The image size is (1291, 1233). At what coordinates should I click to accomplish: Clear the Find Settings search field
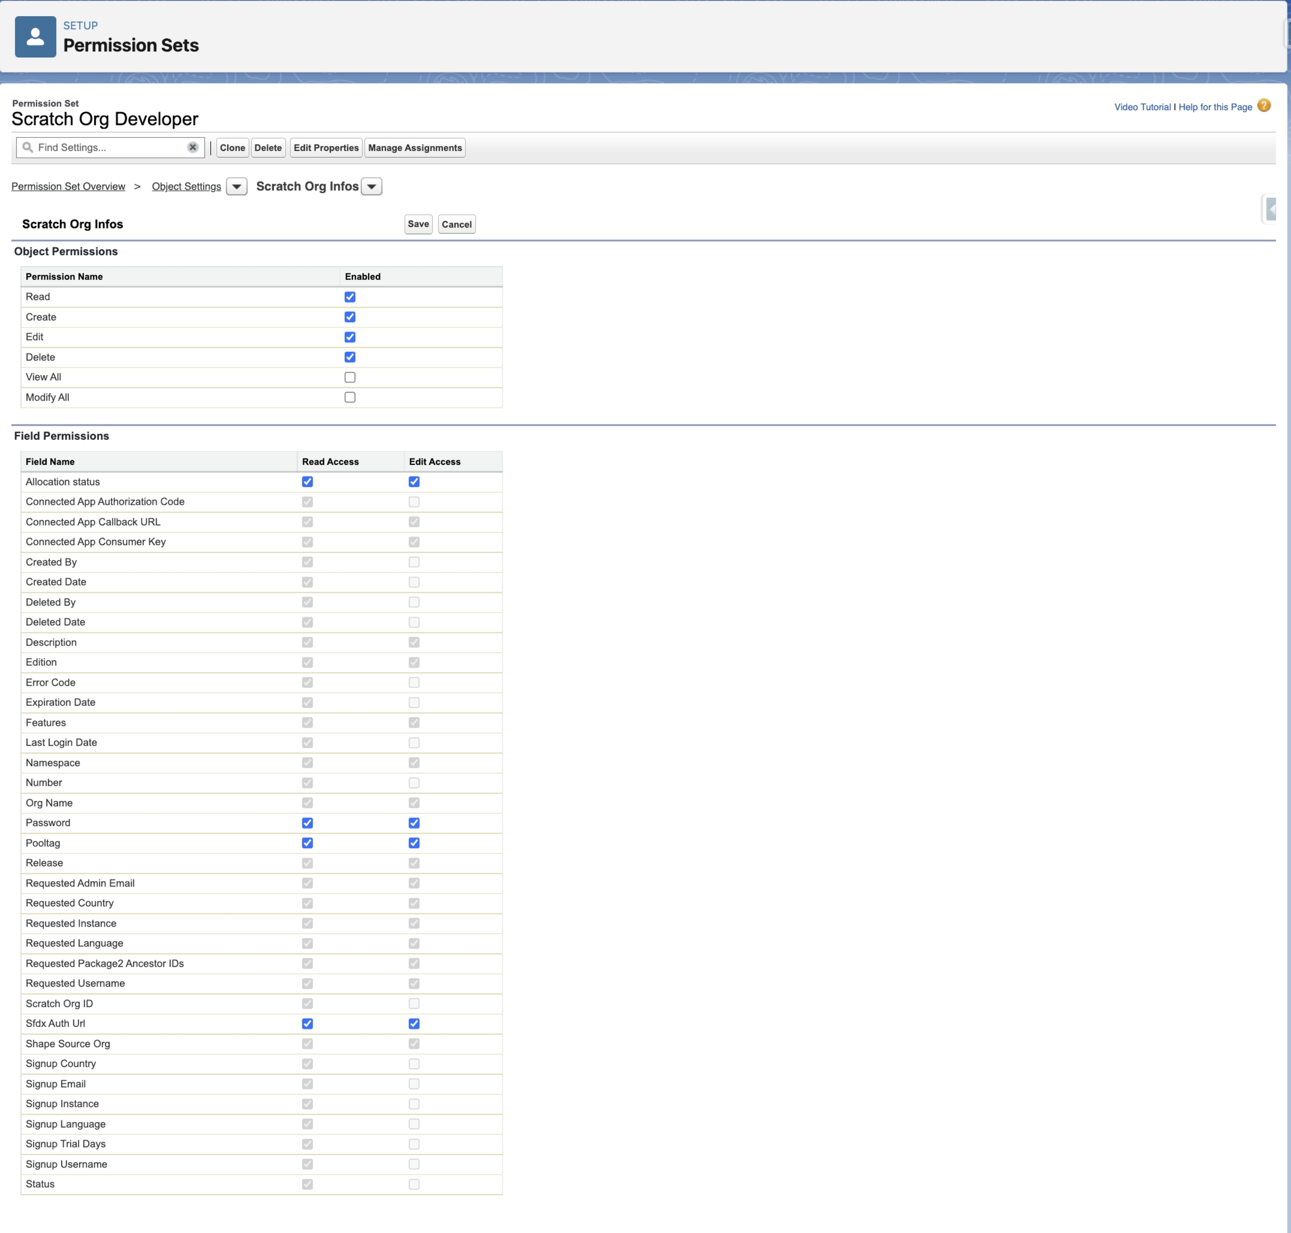point(193,147)
